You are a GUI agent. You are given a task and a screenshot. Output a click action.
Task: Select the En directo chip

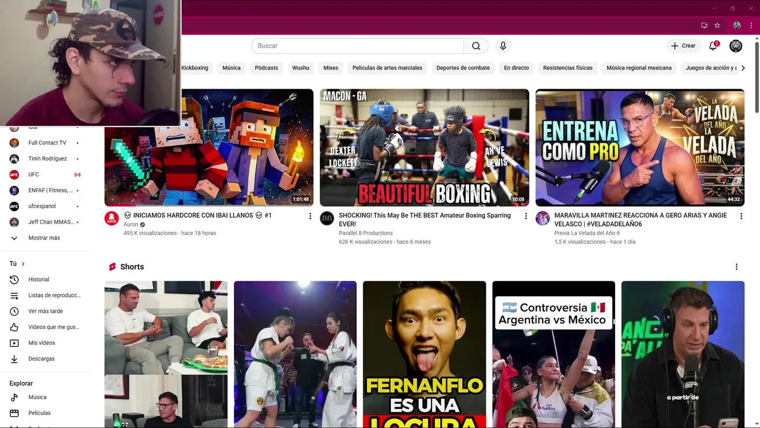point(517,68)
